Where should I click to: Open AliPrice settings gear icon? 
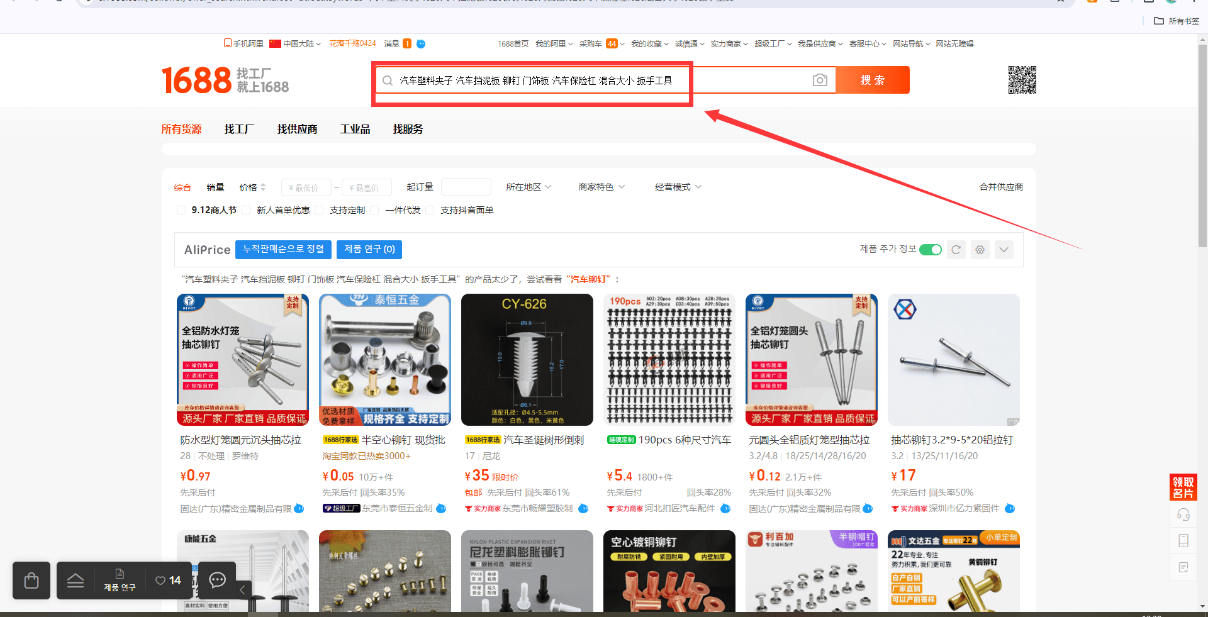pos(980,250)
